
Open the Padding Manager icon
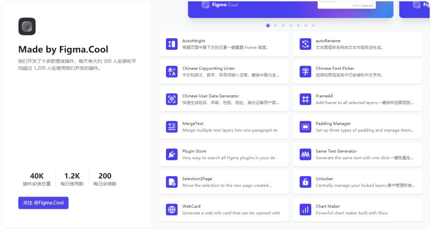[x=305, y=127]
